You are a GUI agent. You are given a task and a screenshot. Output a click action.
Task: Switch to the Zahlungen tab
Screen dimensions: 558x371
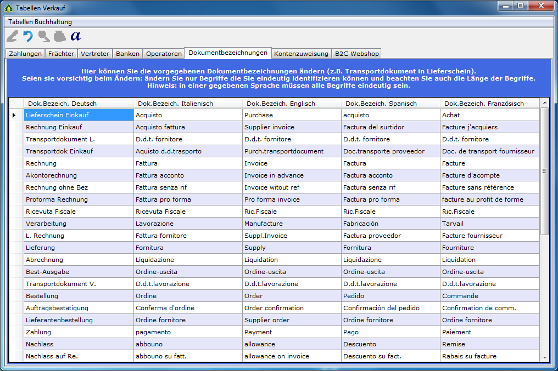(x=25, y=54)
